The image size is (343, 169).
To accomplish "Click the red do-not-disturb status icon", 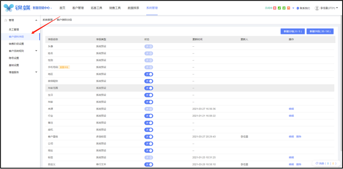I will coord(275,8).
